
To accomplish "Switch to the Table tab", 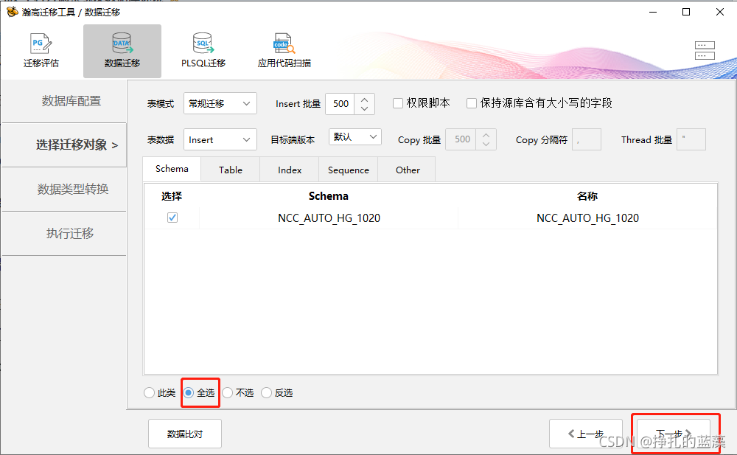I will (x=230, y=170).
